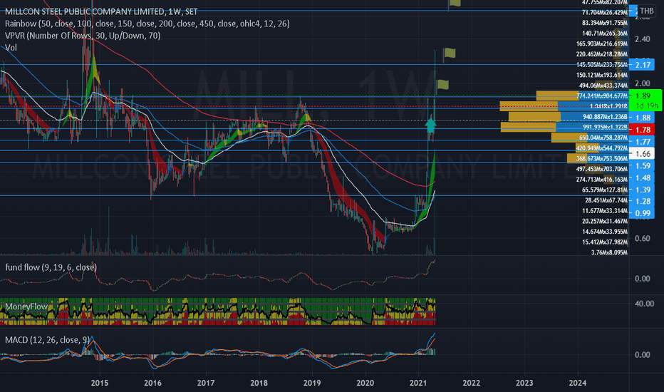This screenshot has height=392, width=664.
Task: Click the 1.59 blue price label
Action: (x=642, y=165)
